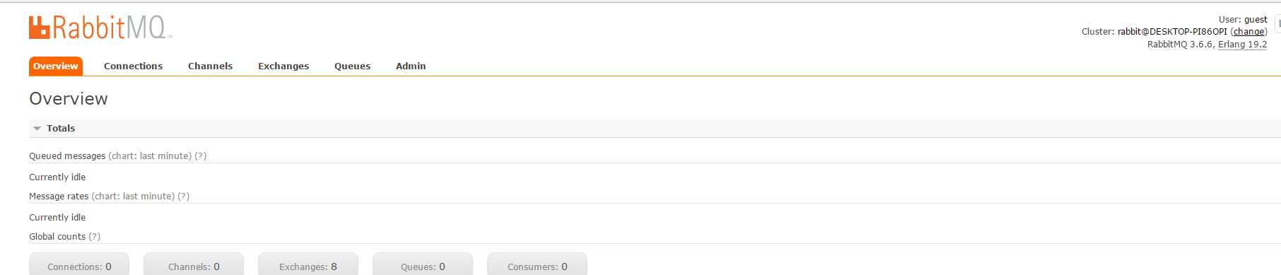Show help for Message rates (?)
Screen dimensions: 1281x275
coord(184,197)
